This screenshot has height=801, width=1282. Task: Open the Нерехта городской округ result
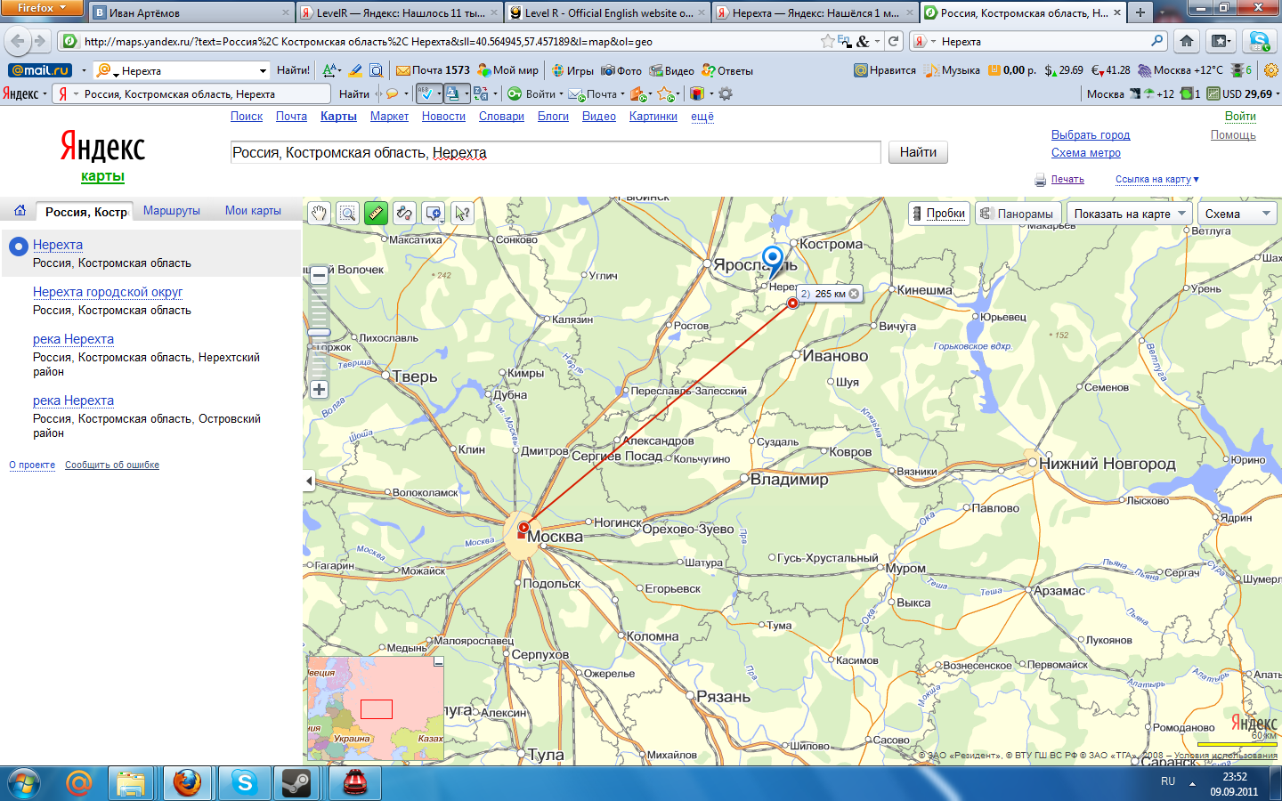(108, 292)
